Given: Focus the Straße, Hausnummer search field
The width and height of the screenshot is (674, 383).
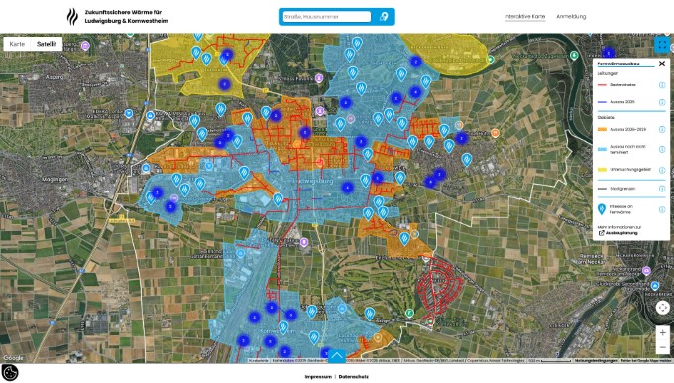Looking at the screenshot, I should tap(327, 17).
